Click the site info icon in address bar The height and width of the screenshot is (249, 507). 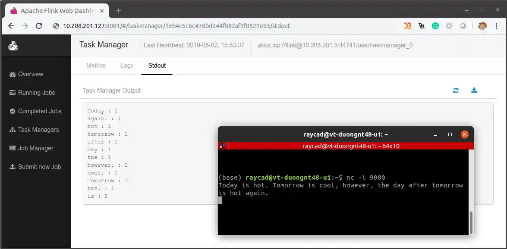point(56,26)
